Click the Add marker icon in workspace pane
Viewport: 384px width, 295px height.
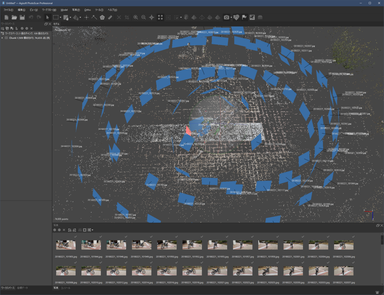click(12, 28)
